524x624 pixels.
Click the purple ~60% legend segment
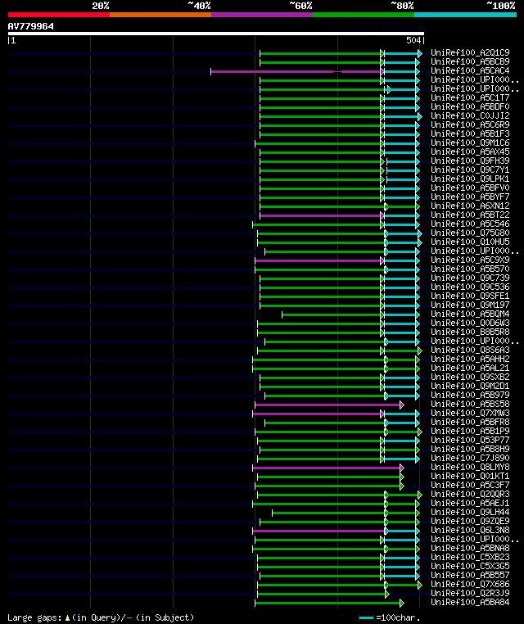point(262,15)
